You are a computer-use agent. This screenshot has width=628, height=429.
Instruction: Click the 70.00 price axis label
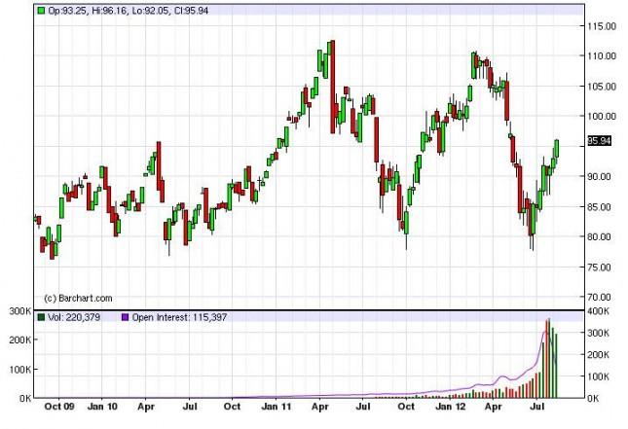[x=599, y=297]
